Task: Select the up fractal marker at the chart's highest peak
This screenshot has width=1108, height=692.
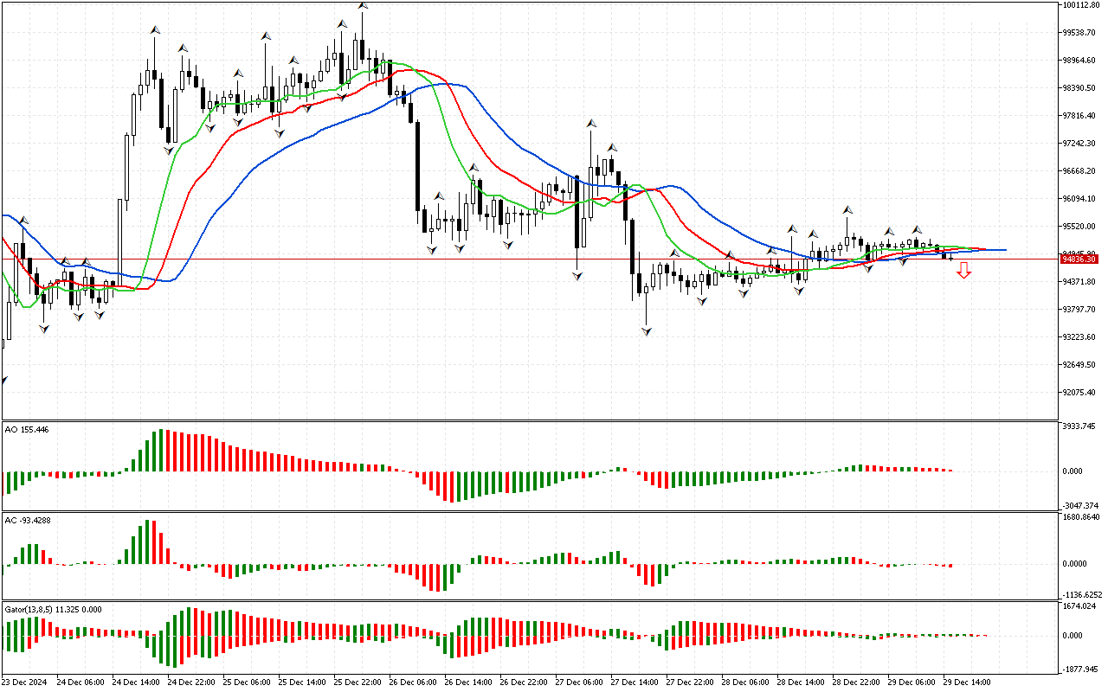Action: click(363, 5)
